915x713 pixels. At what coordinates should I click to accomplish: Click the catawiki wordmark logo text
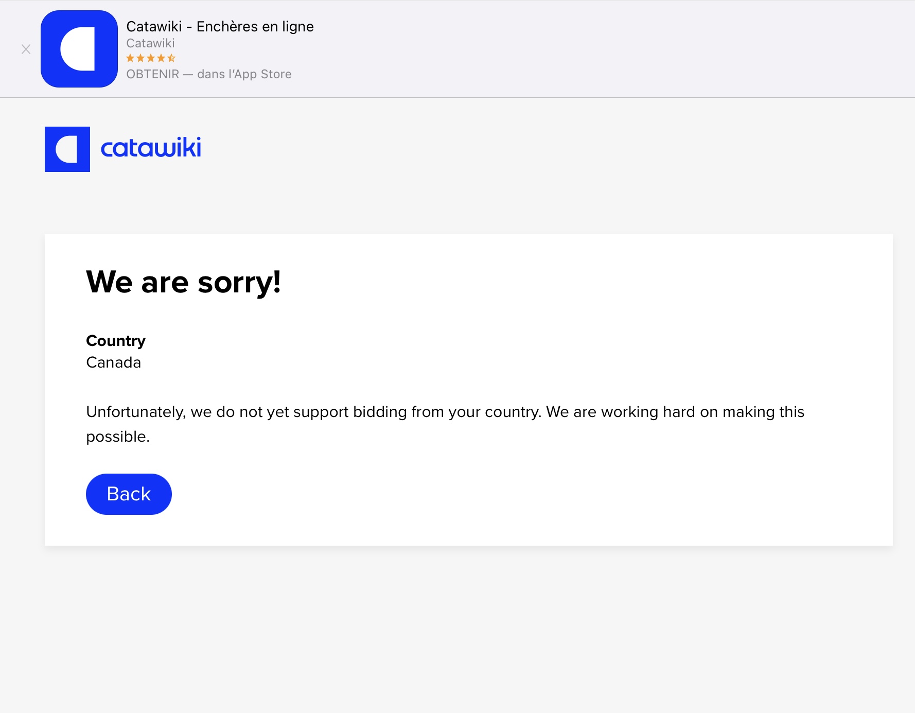point(151,148)
